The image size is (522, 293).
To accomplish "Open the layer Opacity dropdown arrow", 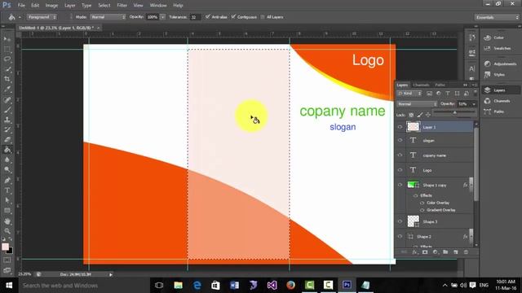I will click(x=474, y=104).
